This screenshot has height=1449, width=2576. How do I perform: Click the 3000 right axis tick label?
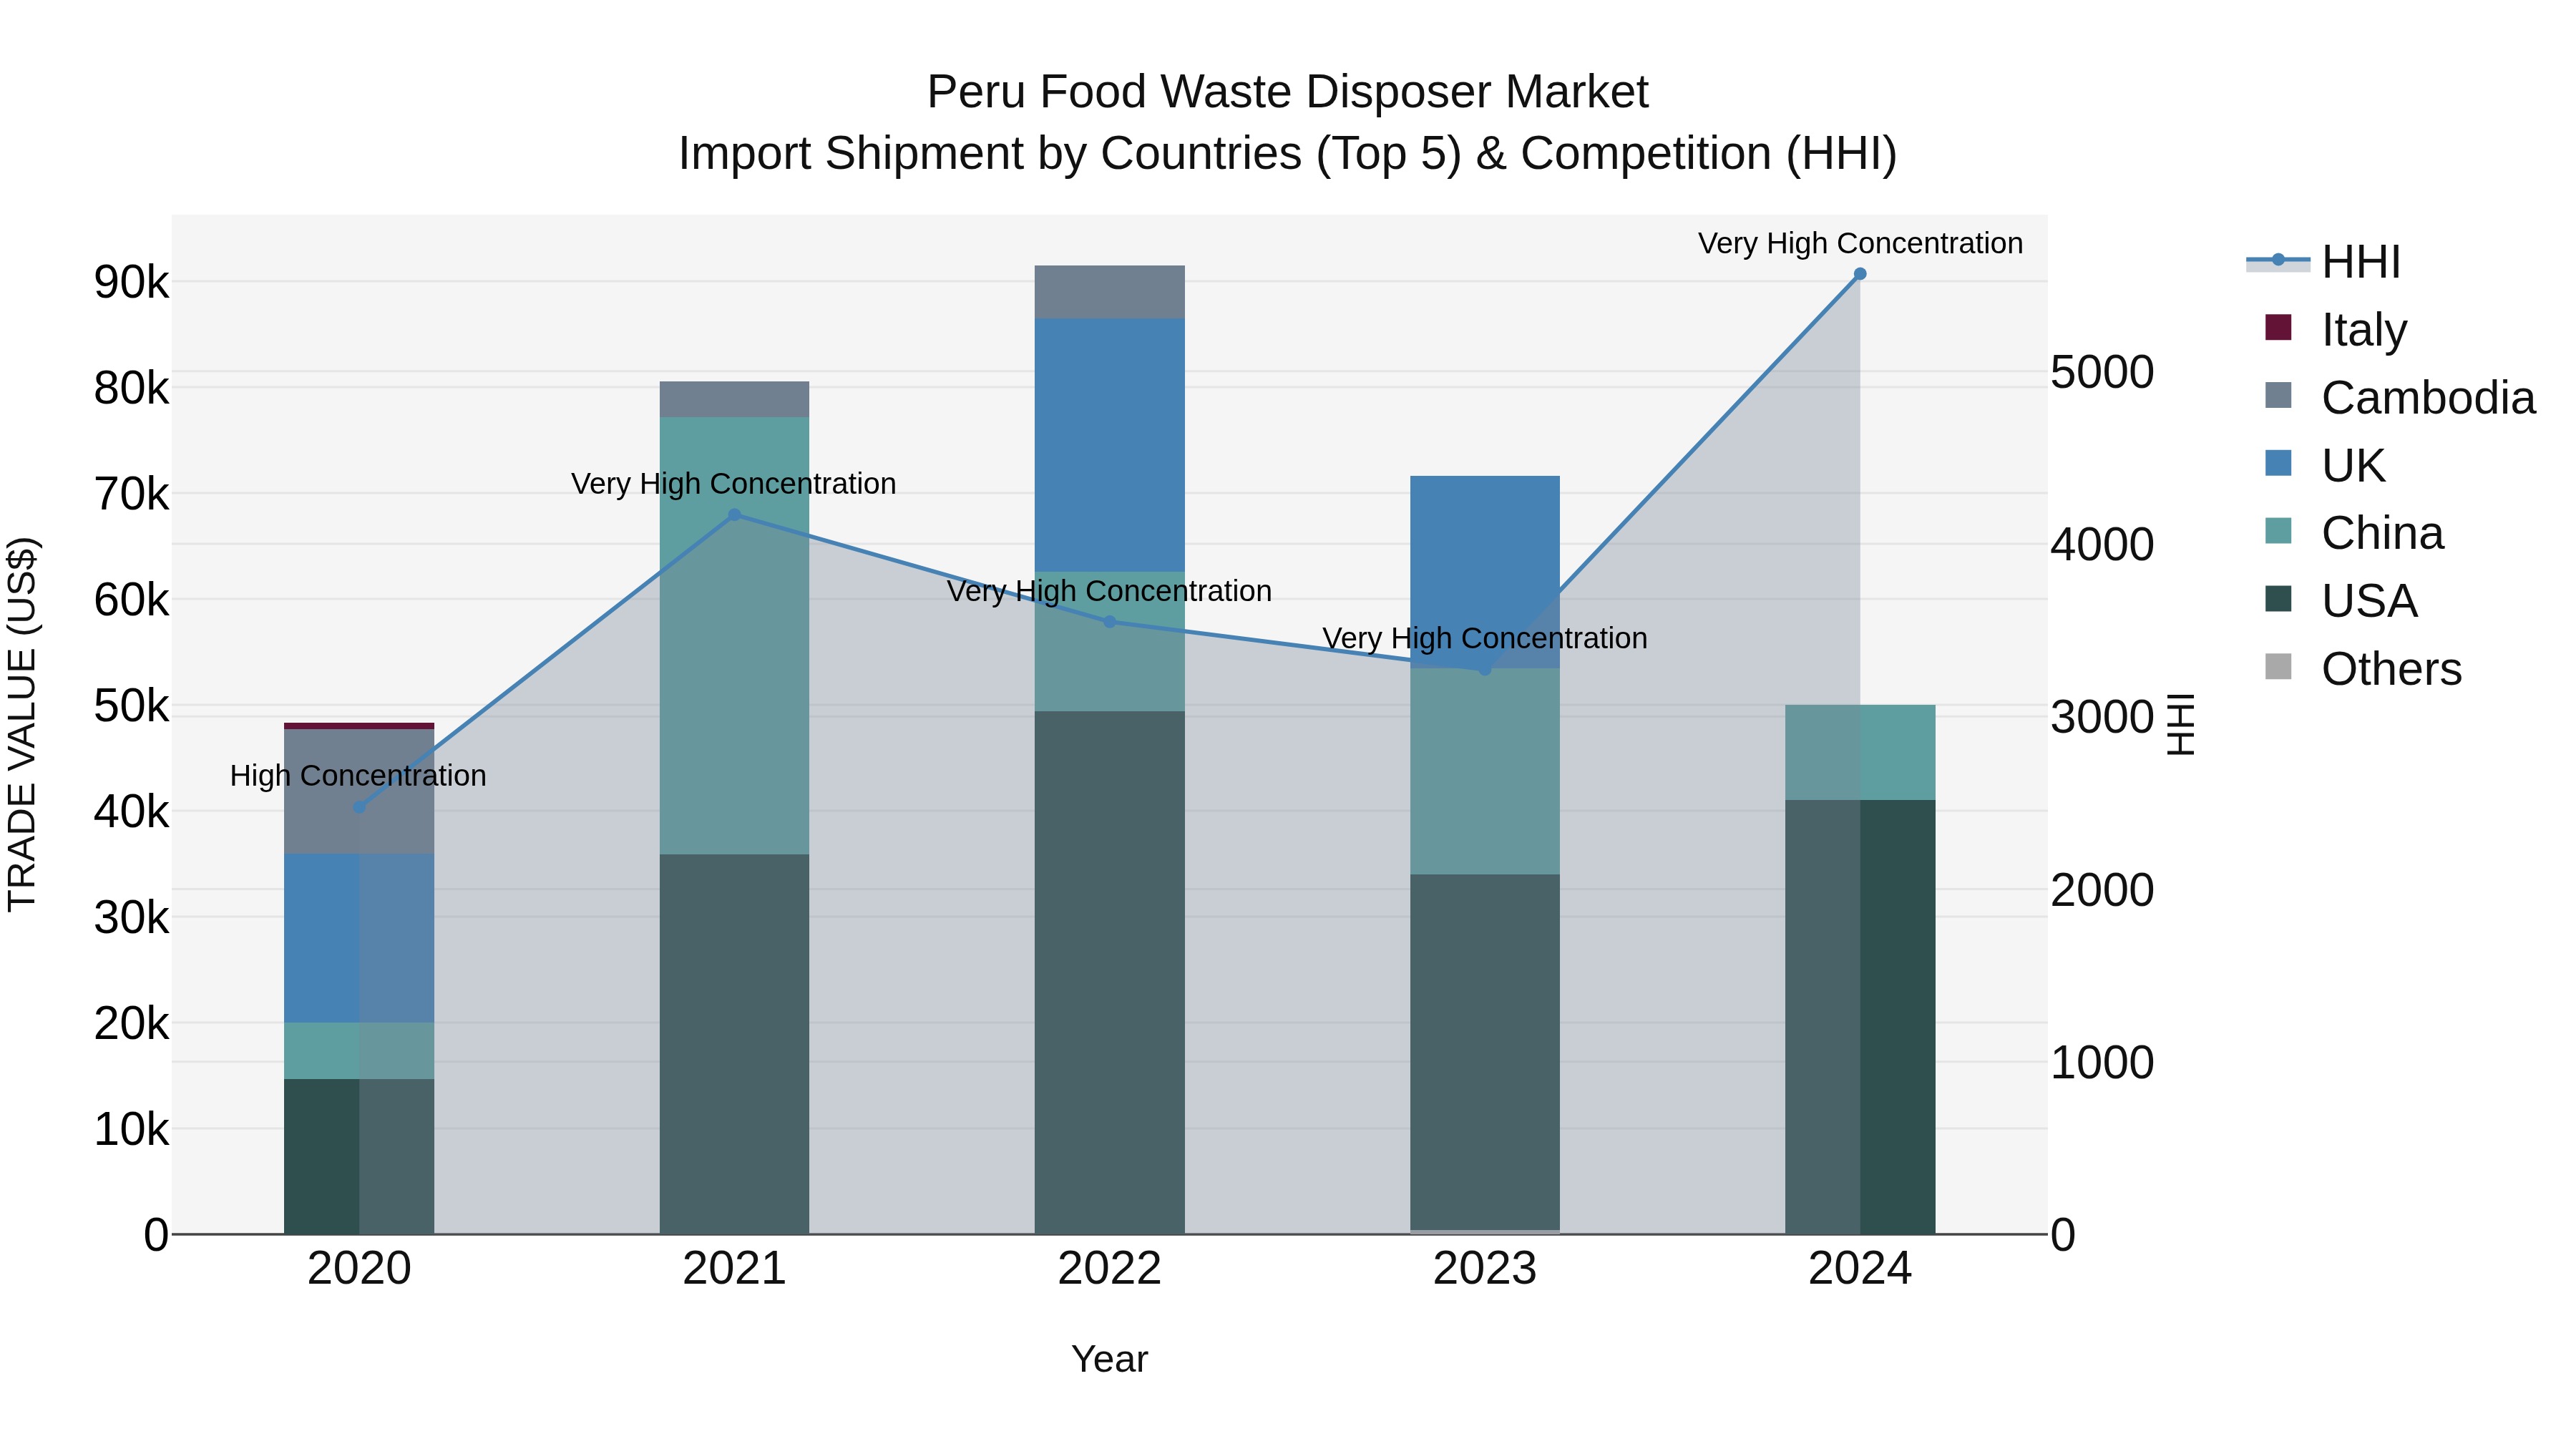(x=2102, y=717)
